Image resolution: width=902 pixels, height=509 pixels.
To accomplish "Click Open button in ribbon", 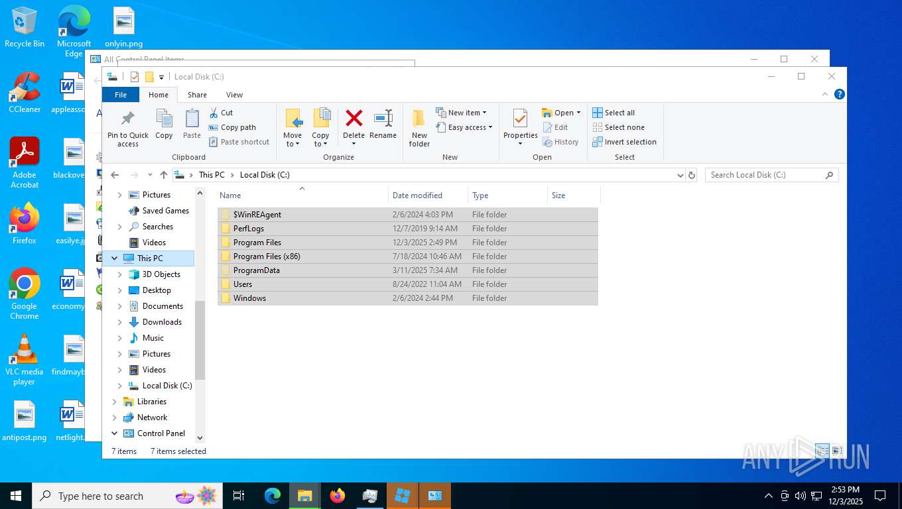I will point(558,113).
